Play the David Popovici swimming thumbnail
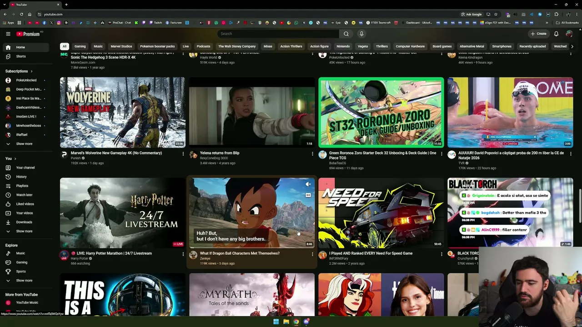This screenshot has height=327, width=582. [510, 112]
